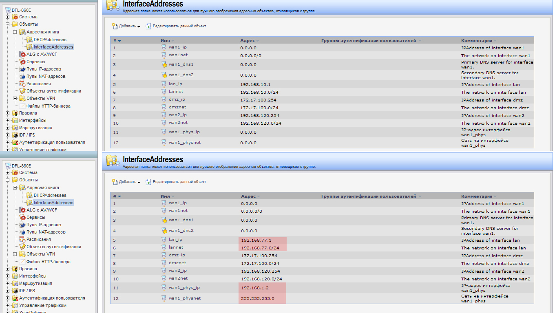Select the Сервисы gear icon in upper tree
This screenshot has width=557, height=313.
click(22, 62)
